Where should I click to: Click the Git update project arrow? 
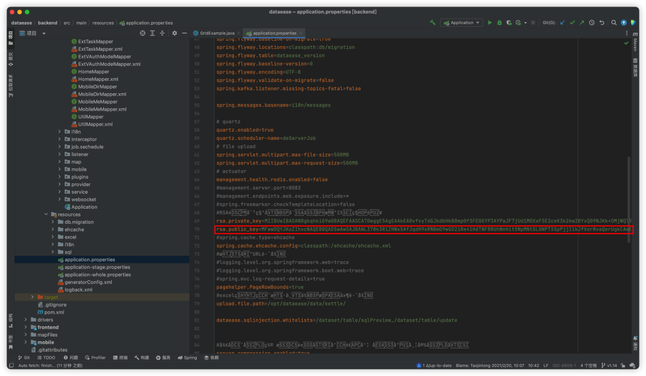[x=562, y=23]
